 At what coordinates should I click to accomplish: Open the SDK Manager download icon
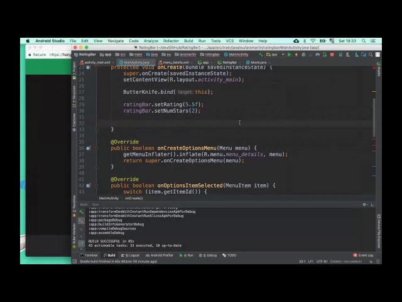coord(356,55)
